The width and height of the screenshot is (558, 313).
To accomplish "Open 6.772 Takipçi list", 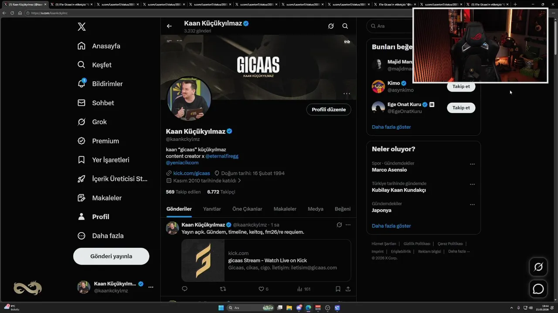I will (221, 192).
